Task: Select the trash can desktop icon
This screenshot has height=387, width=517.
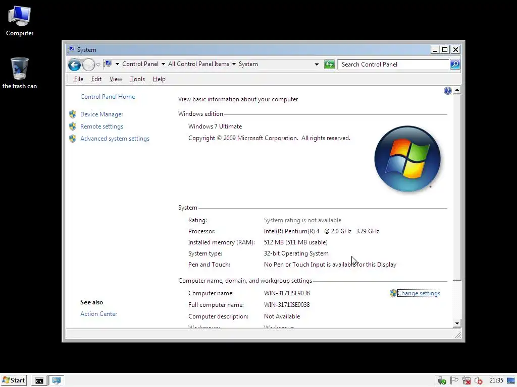Action: [x=20, y=73]
